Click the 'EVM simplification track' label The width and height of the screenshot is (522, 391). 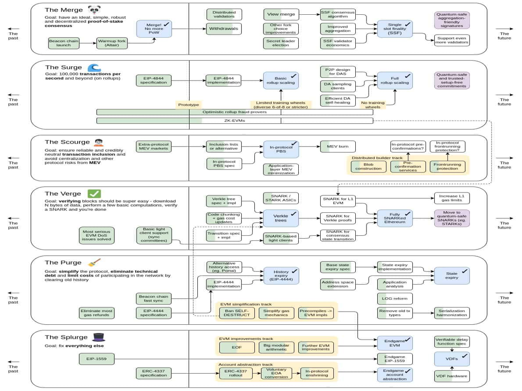point(245,304)
